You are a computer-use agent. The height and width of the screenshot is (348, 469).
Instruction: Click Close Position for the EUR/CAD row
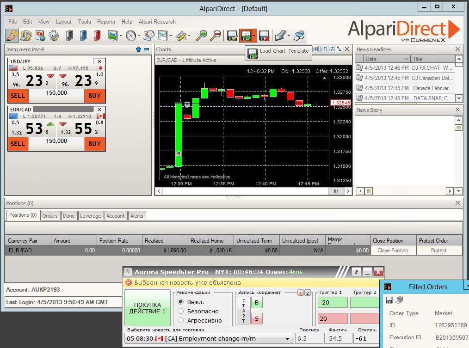click(393, 250)
